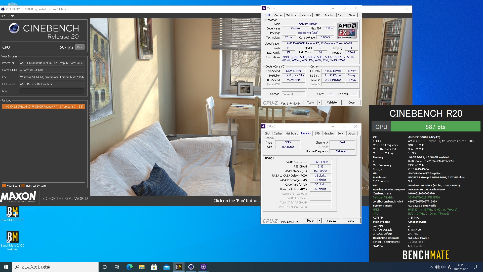
Task: Open notification center icon
Action: click(475, 267)
